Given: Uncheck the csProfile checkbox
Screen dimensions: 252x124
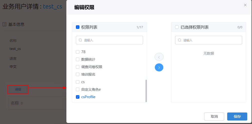Looking at the screenshot, I should (x=78, y=97).
